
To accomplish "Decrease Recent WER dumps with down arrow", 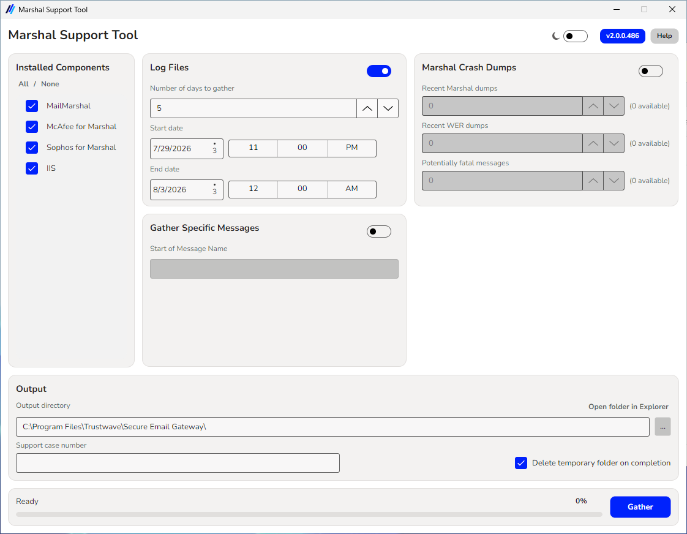I will click(614, 143).
